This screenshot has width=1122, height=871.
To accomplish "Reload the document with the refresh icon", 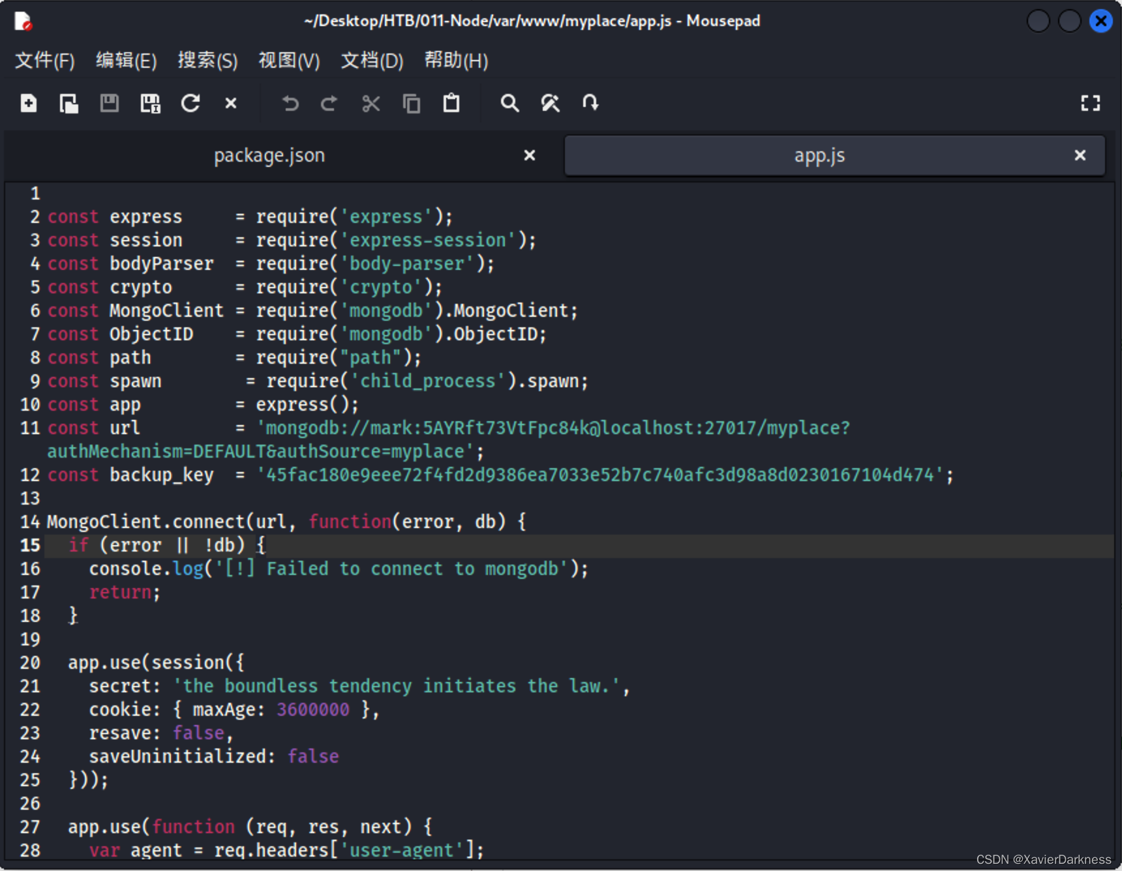I will click(190, 103).
